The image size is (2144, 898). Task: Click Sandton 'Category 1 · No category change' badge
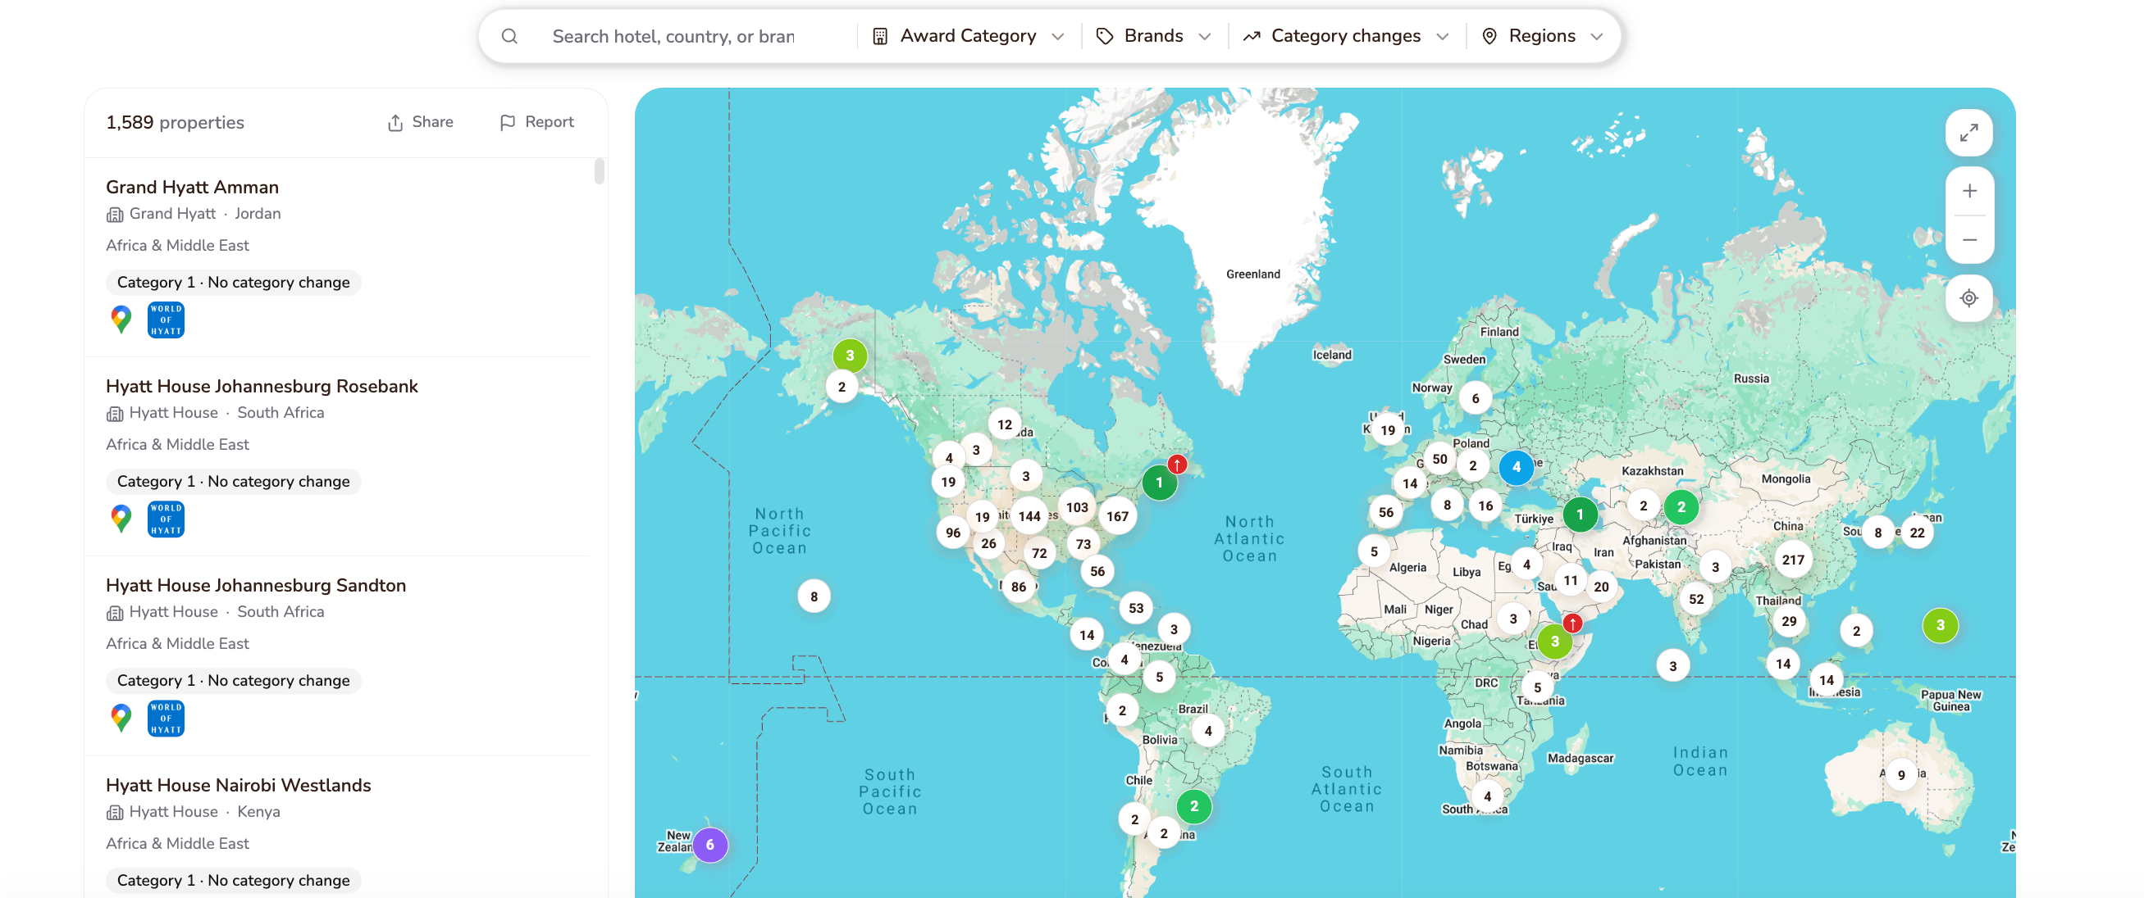233,681
